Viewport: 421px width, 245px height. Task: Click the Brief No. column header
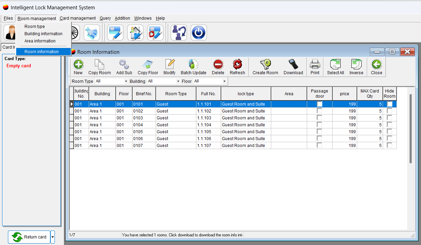(144, 94)
